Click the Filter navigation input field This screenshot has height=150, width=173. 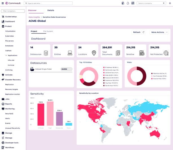coord(13,11)
